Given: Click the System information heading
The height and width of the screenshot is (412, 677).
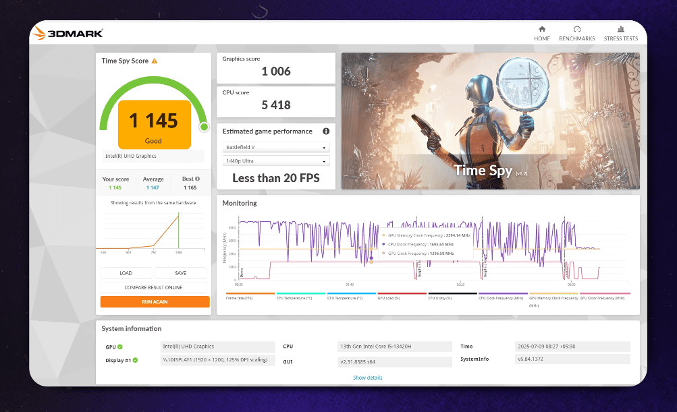Looking at the screenshot, I should coord(132,329).
